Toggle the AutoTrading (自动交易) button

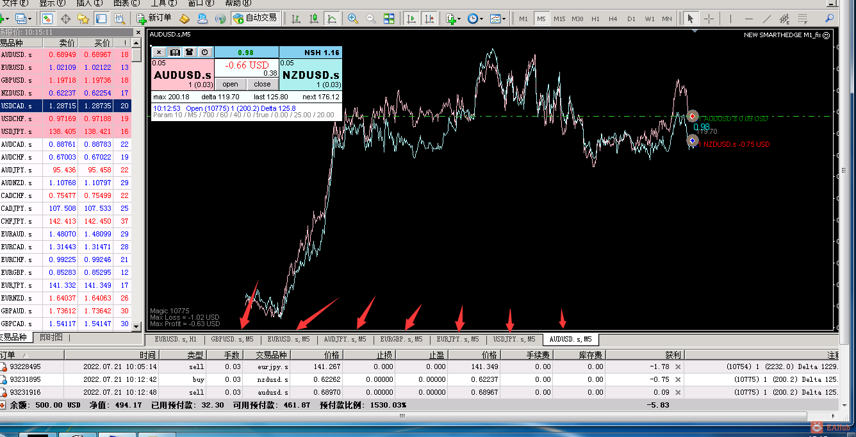click(x=255, y=18)
